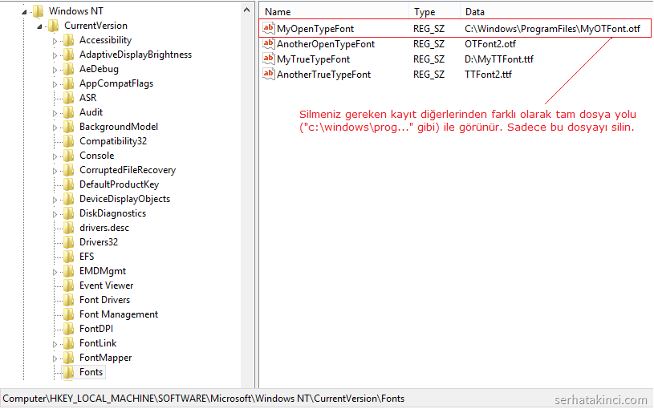
Task: Click the ASR folder icon
Action: 69,98
